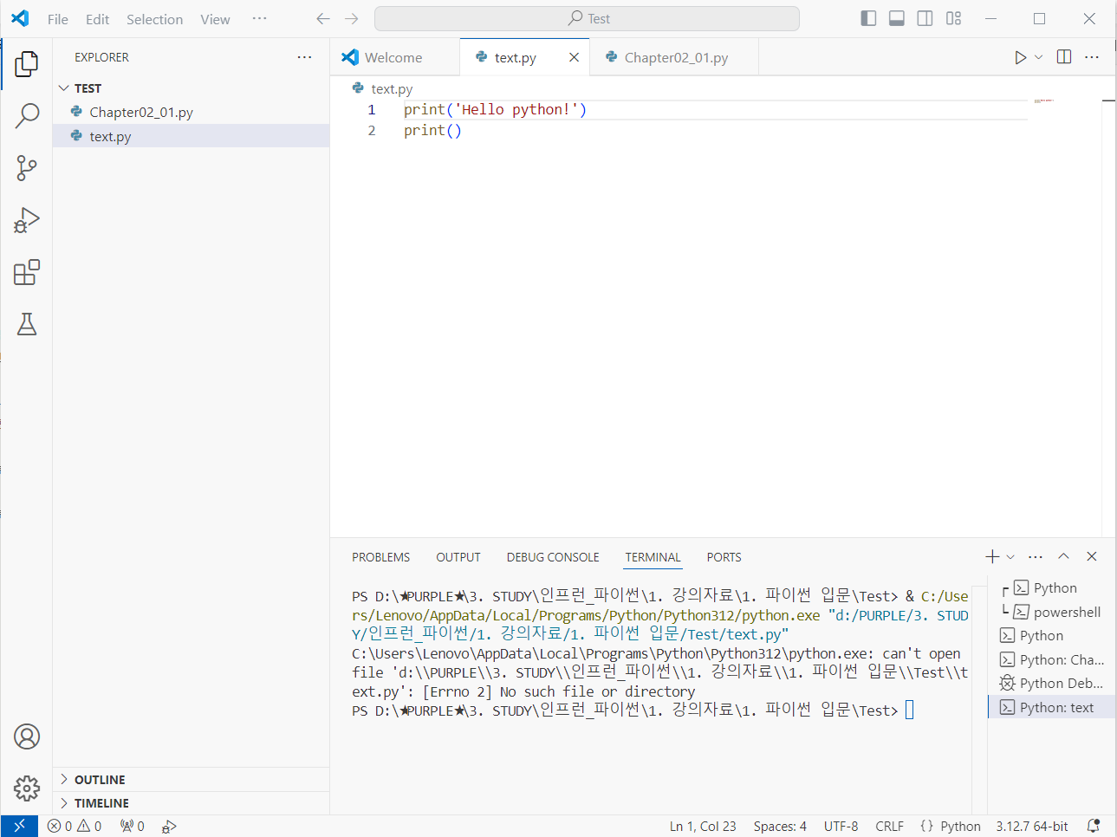Switch to the Chapter02_01.py tab

tap(676, 57)
